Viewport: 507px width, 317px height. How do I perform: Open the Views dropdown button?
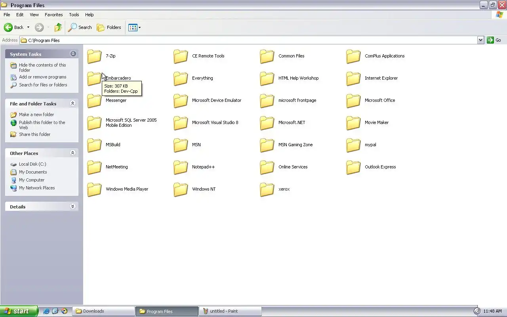(134, 27)
